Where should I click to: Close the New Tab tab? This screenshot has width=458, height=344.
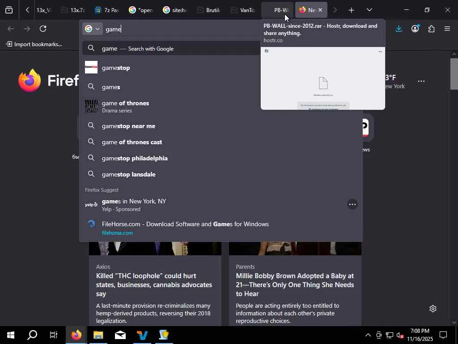(x=320, y=10)
